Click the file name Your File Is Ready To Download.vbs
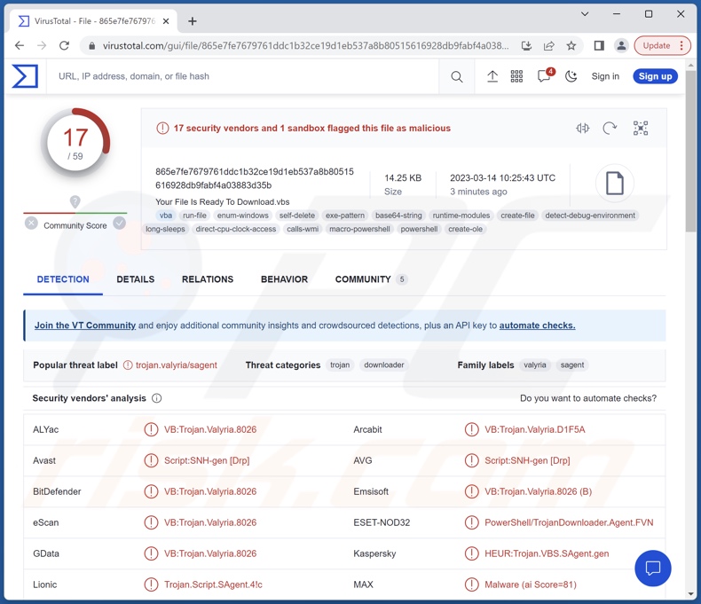This screenshot has height=604, width=701. click(222, 202)
